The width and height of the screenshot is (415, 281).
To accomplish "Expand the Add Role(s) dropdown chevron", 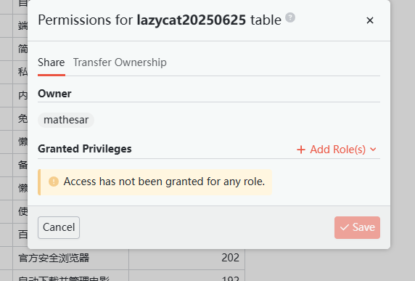I will (373, 150).
